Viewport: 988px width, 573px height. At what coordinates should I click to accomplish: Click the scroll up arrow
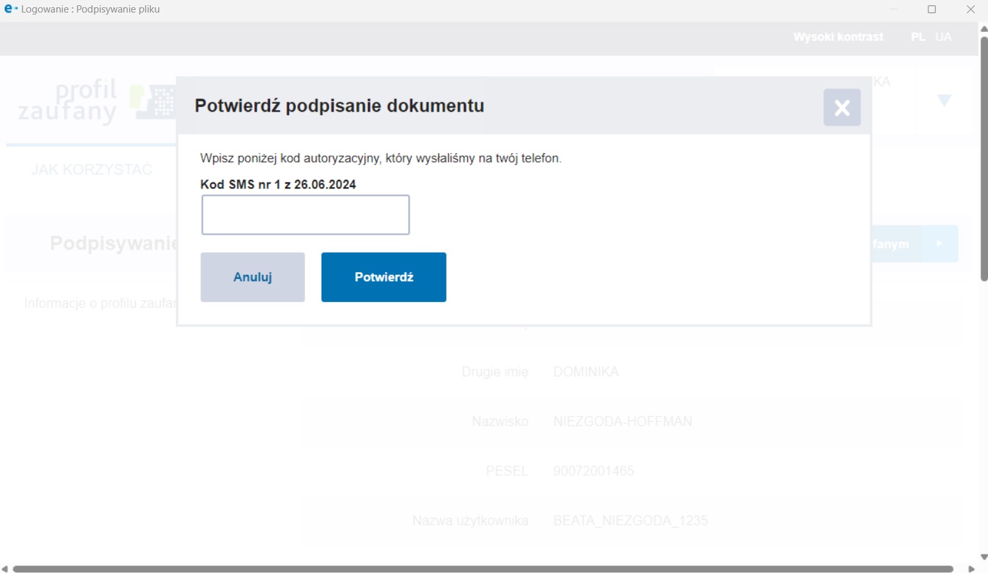[x=984, y=29]
